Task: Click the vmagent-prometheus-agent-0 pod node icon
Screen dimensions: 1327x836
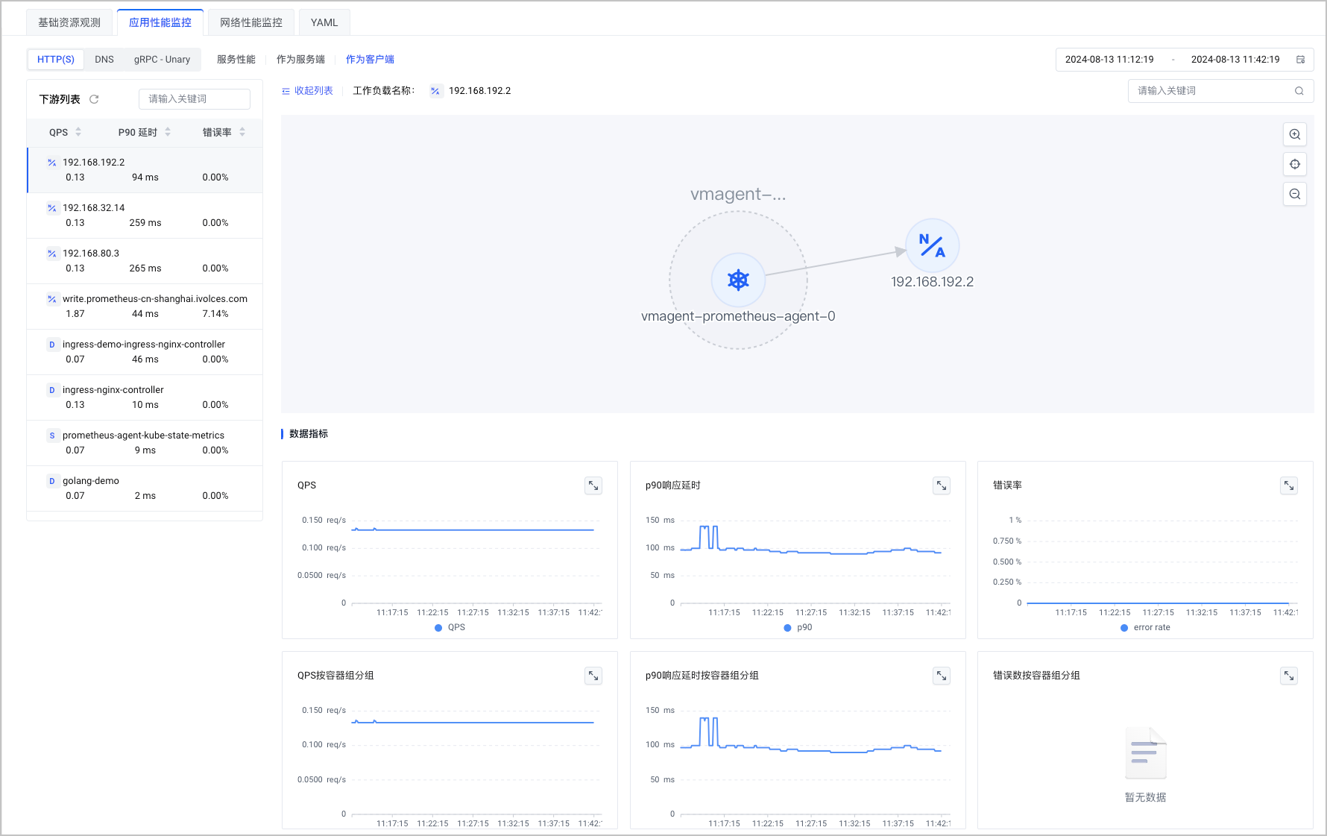Action: [738, 280]
